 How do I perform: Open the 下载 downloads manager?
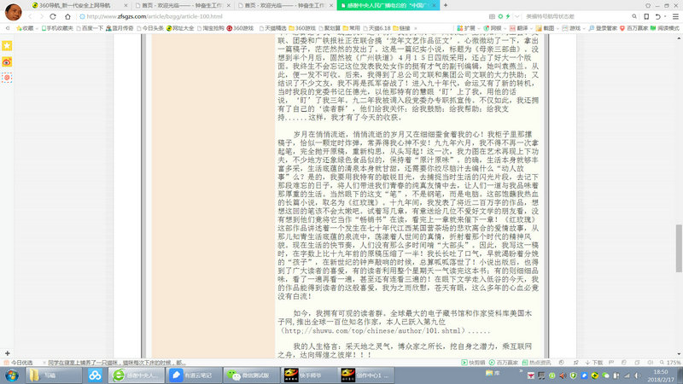pyautogui.click(x=594, y=362)
